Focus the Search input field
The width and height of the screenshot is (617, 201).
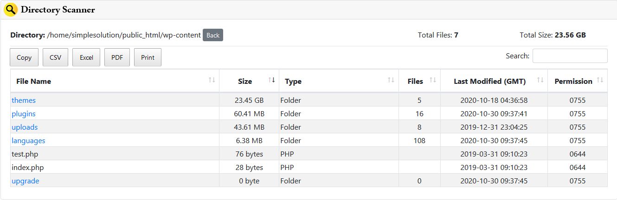coord(570,56)
